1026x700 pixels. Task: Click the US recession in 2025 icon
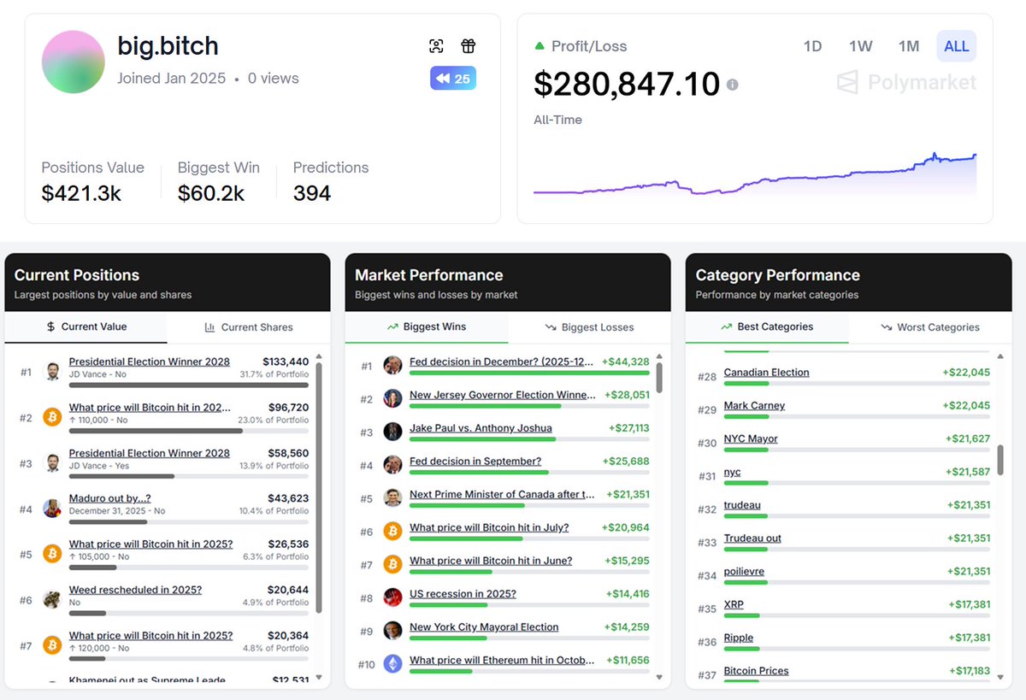[x=393, y=597]
